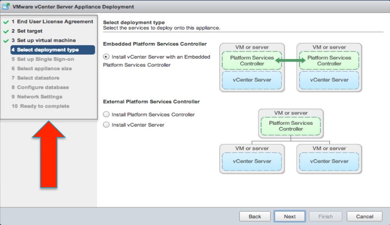Open step 7 Select datastore
This screenshot has height=225, width=390.
tap(35, 78)
